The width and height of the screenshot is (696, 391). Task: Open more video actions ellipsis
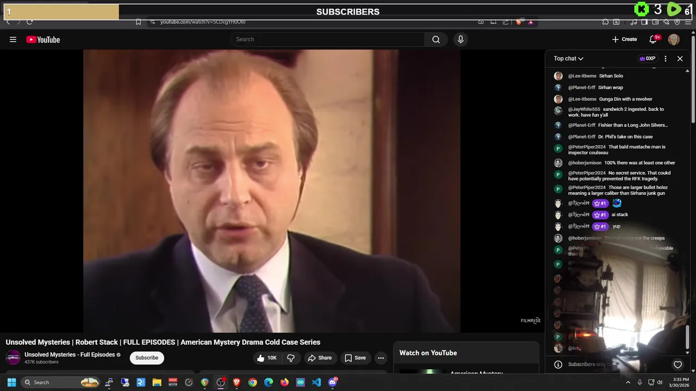(x=381, y=358)
